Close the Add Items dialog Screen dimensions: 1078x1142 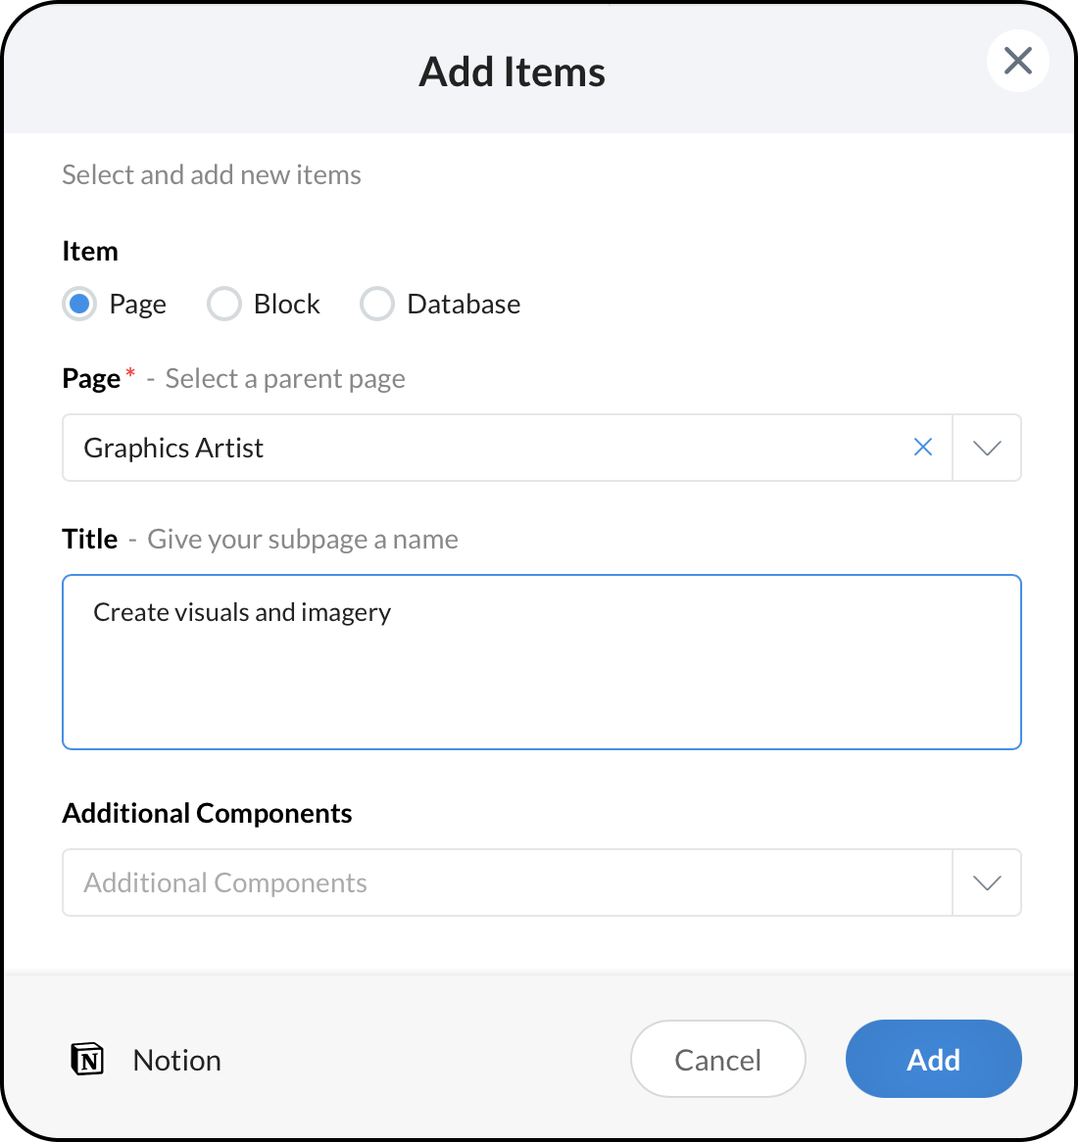pos(1018,61)
